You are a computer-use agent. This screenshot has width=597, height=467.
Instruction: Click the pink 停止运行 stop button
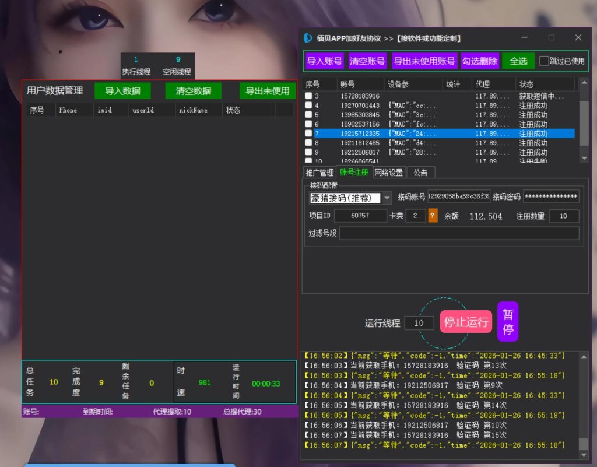(x=466, y=321)
